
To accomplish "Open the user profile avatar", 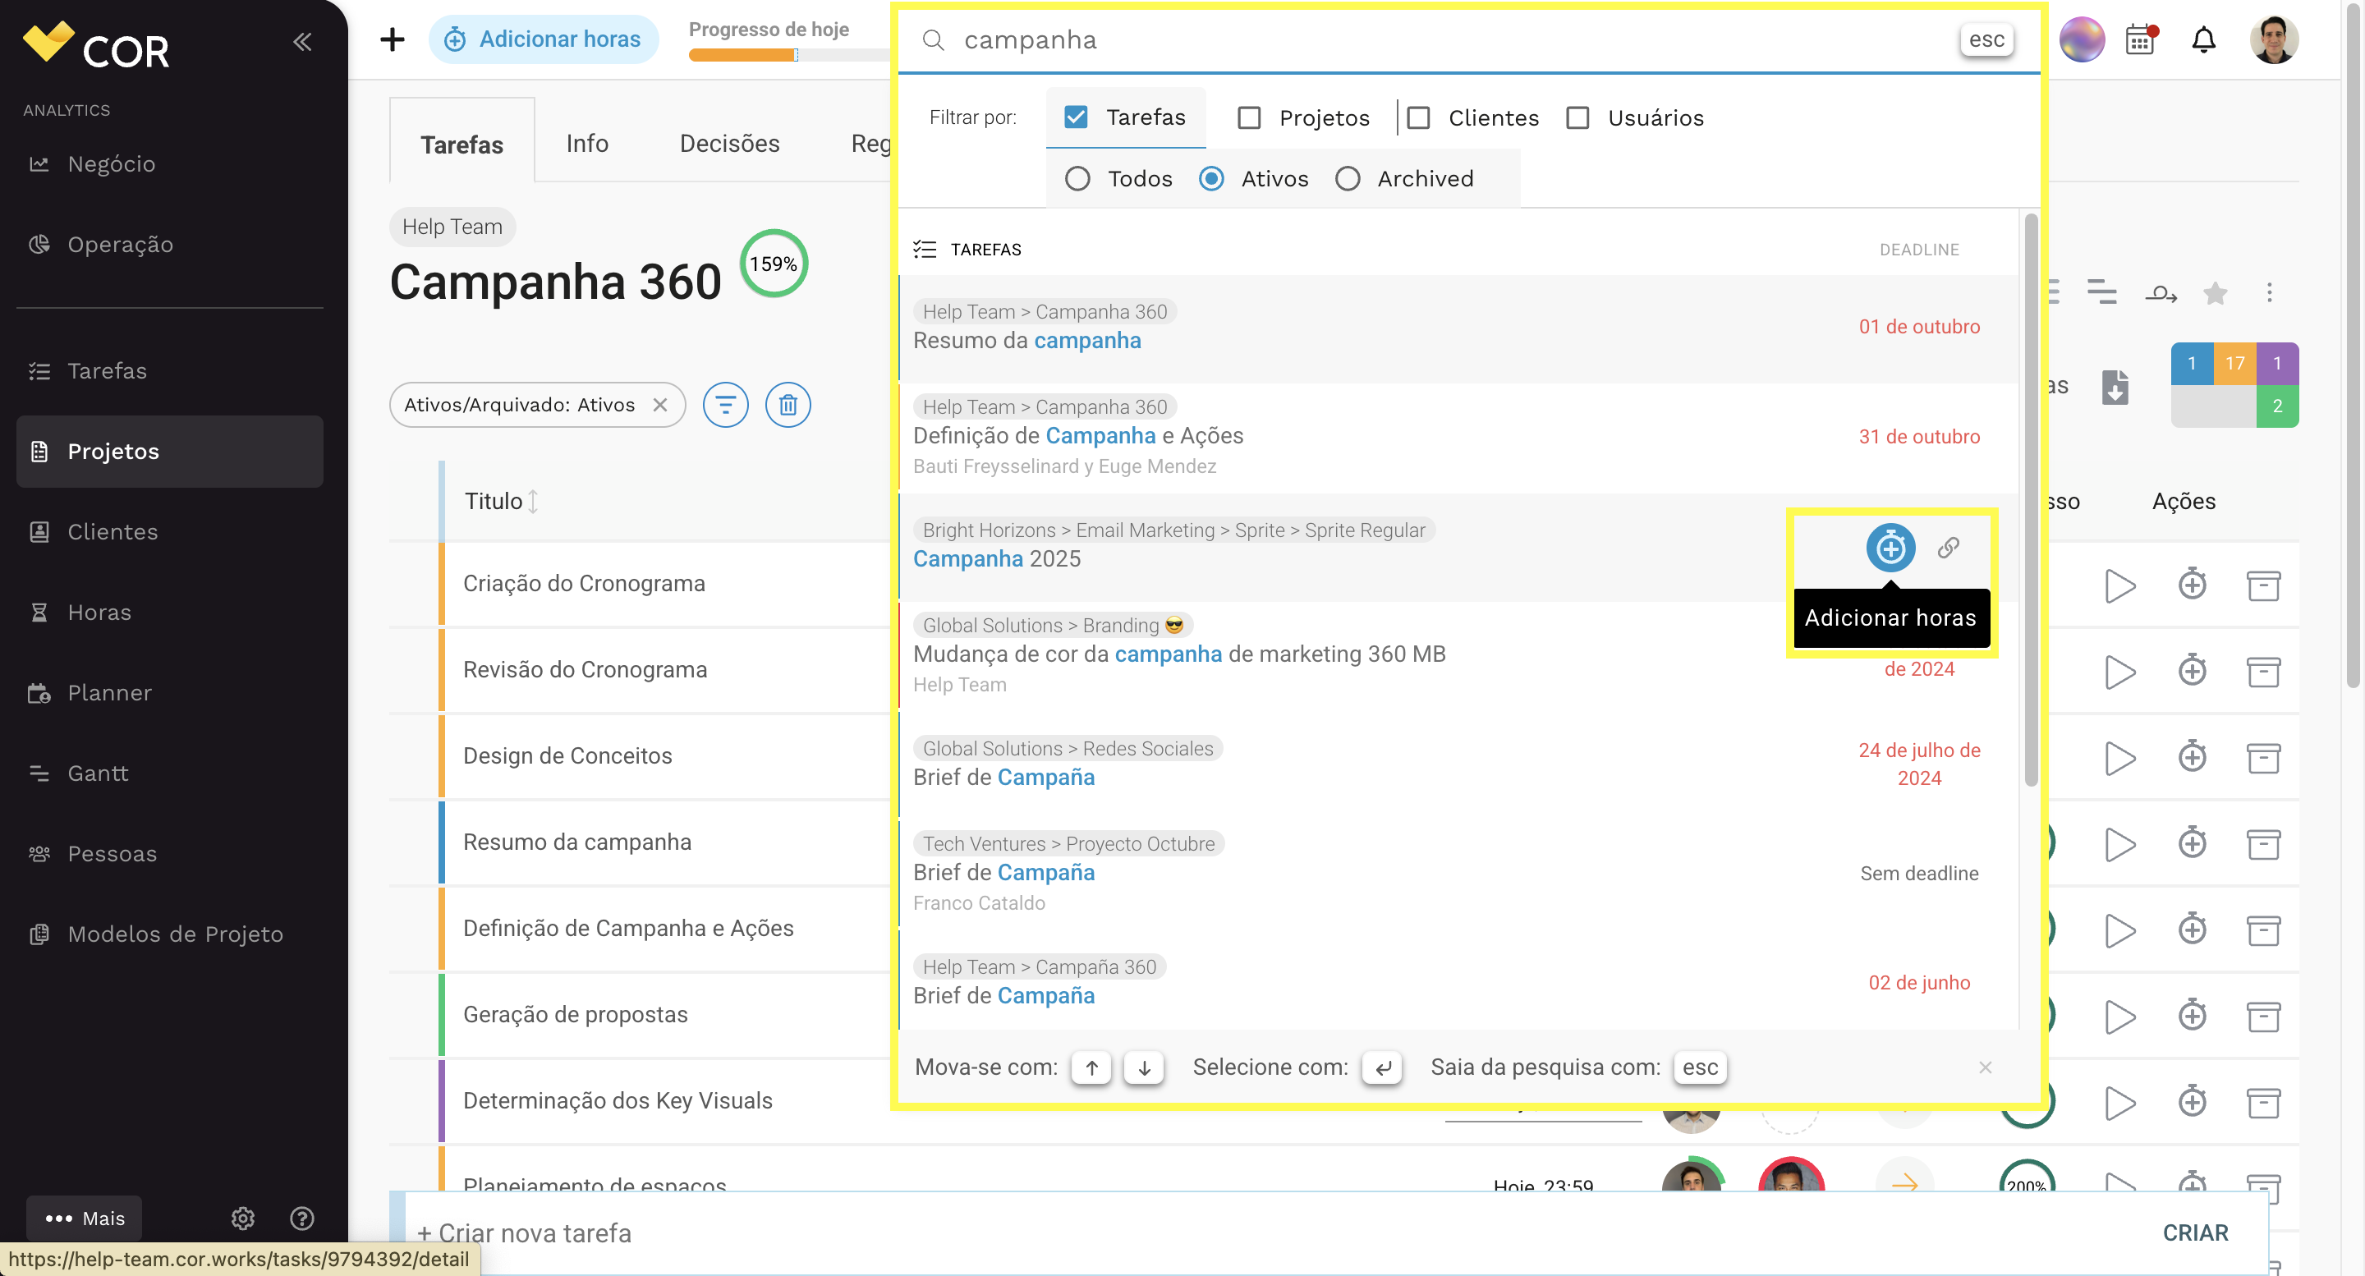I will coord(2274,39).
